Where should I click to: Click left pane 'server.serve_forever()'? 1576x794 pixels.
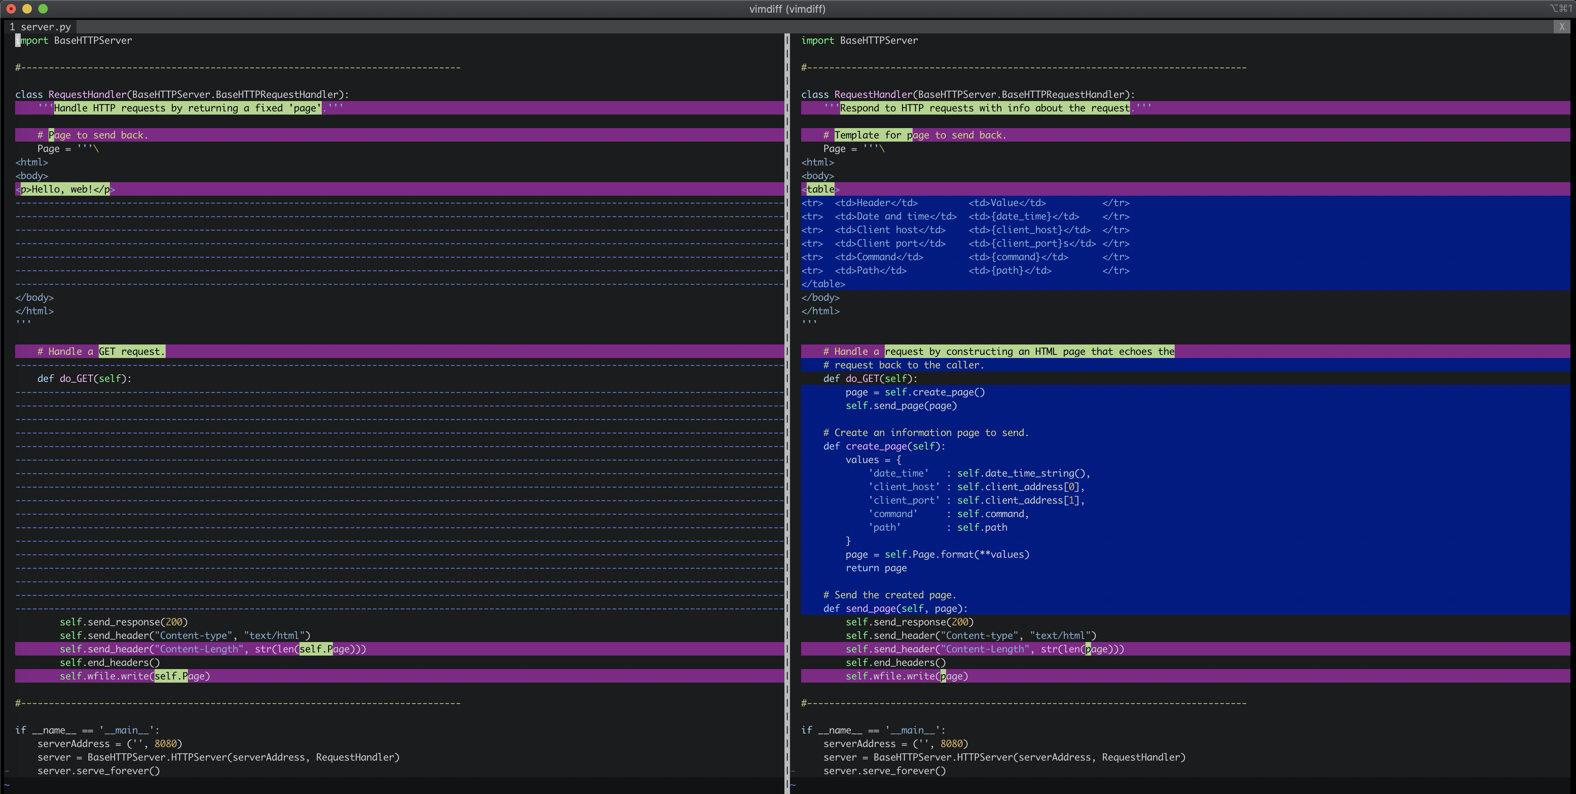(98, 771)
